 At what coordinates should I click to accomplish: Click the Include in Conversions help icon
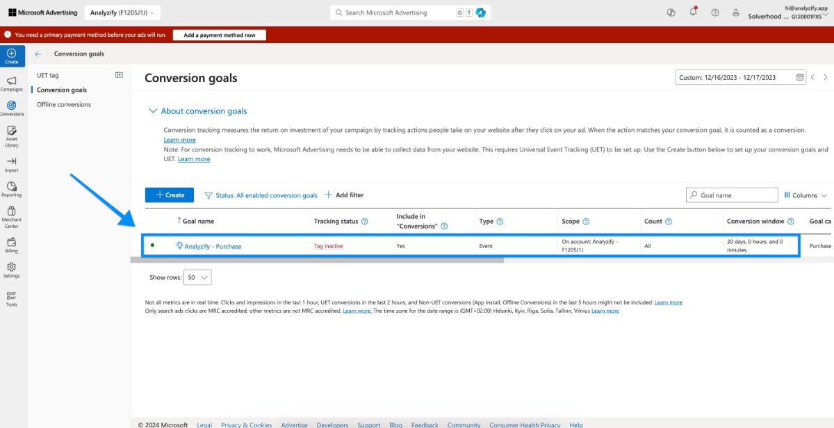444,226
